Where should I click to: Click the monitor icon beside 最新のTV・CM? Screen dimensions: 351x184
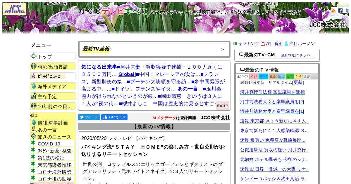(x=241, y=54)
